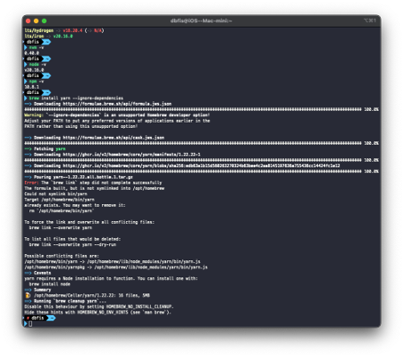
Task: Click the 'Caveats' heading
Action: (42, 273)
